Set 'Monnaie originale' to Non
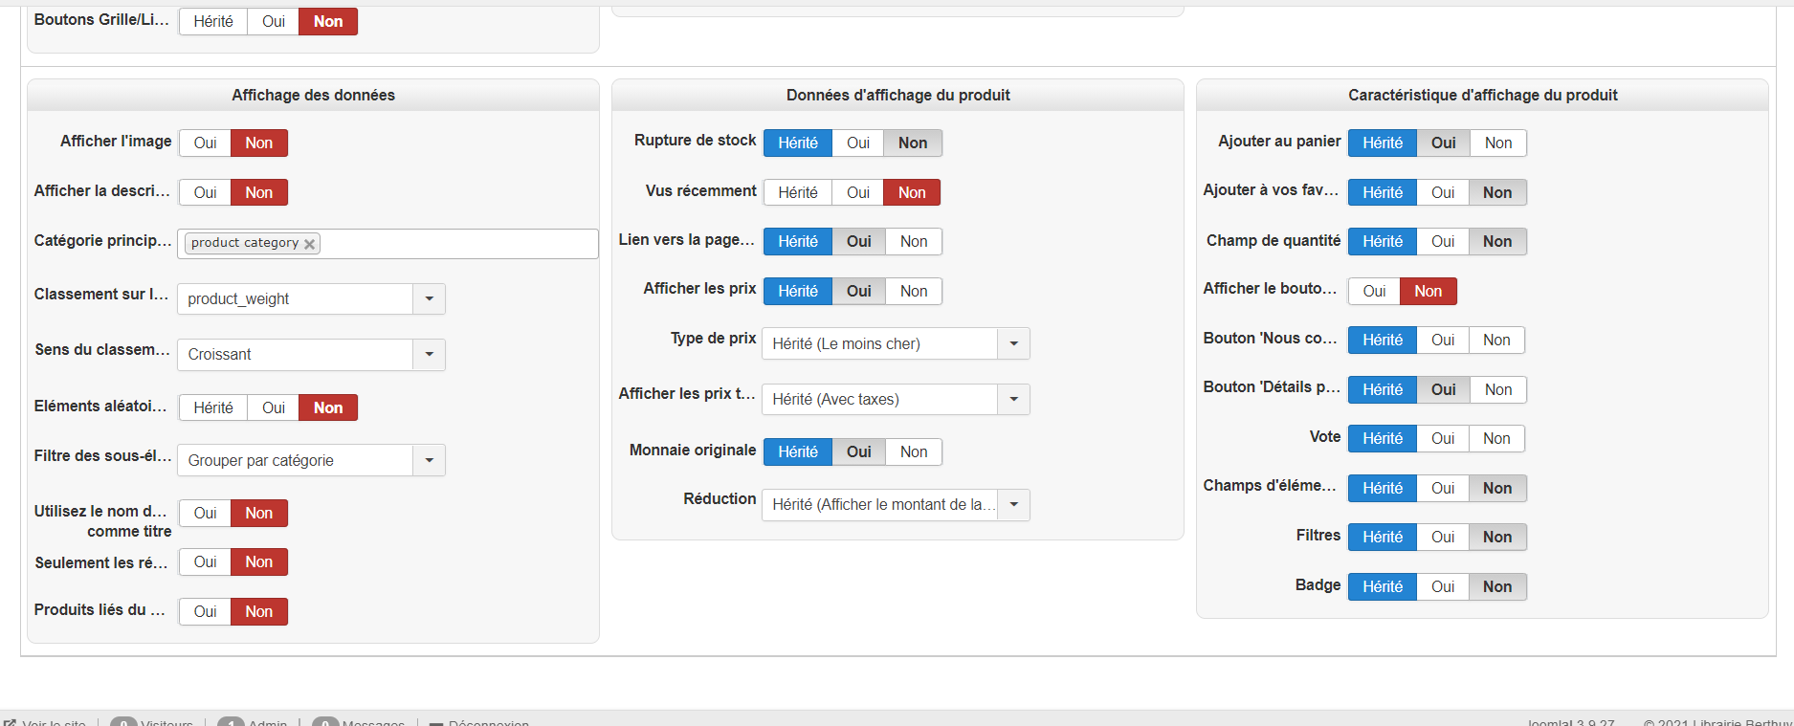1794x726 pixels. pyautogui.click(x=913, y=452)
